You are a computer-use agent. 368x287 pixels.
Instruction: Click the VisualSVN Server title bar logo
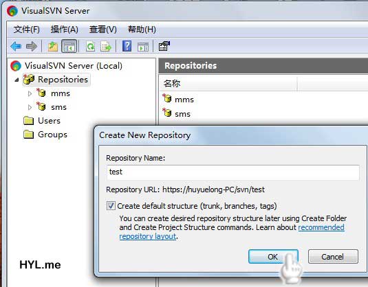pyautogui.click(x=12, y=11)
